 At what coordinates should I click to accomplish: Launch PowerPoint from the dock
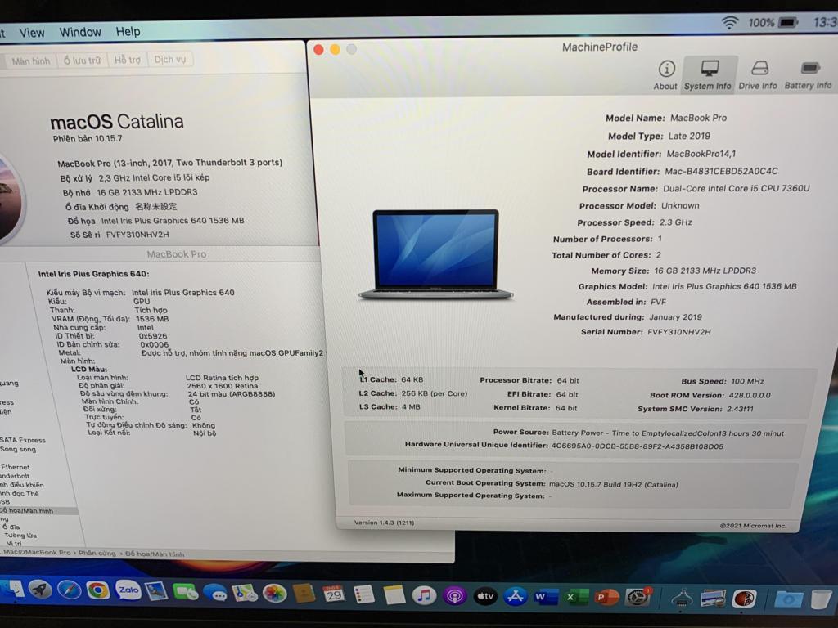tap(606, 597)
